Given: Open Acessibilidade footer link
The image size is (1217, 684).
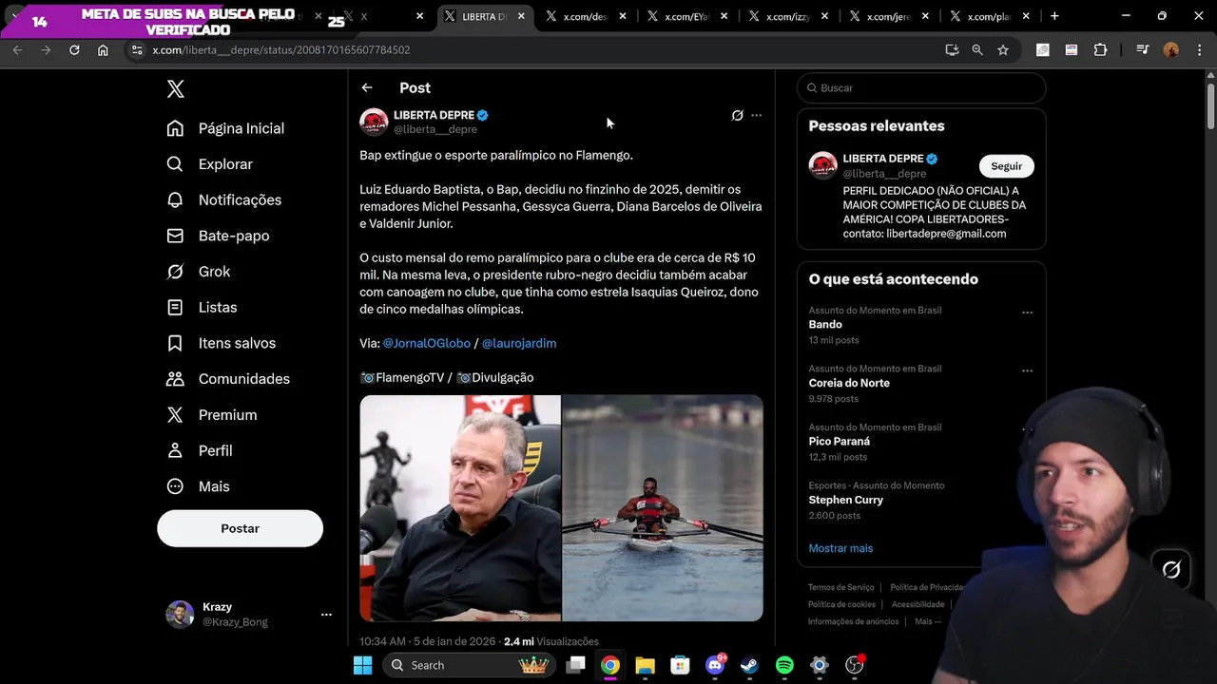Looking at the screenshot, I should coord(918,604).
